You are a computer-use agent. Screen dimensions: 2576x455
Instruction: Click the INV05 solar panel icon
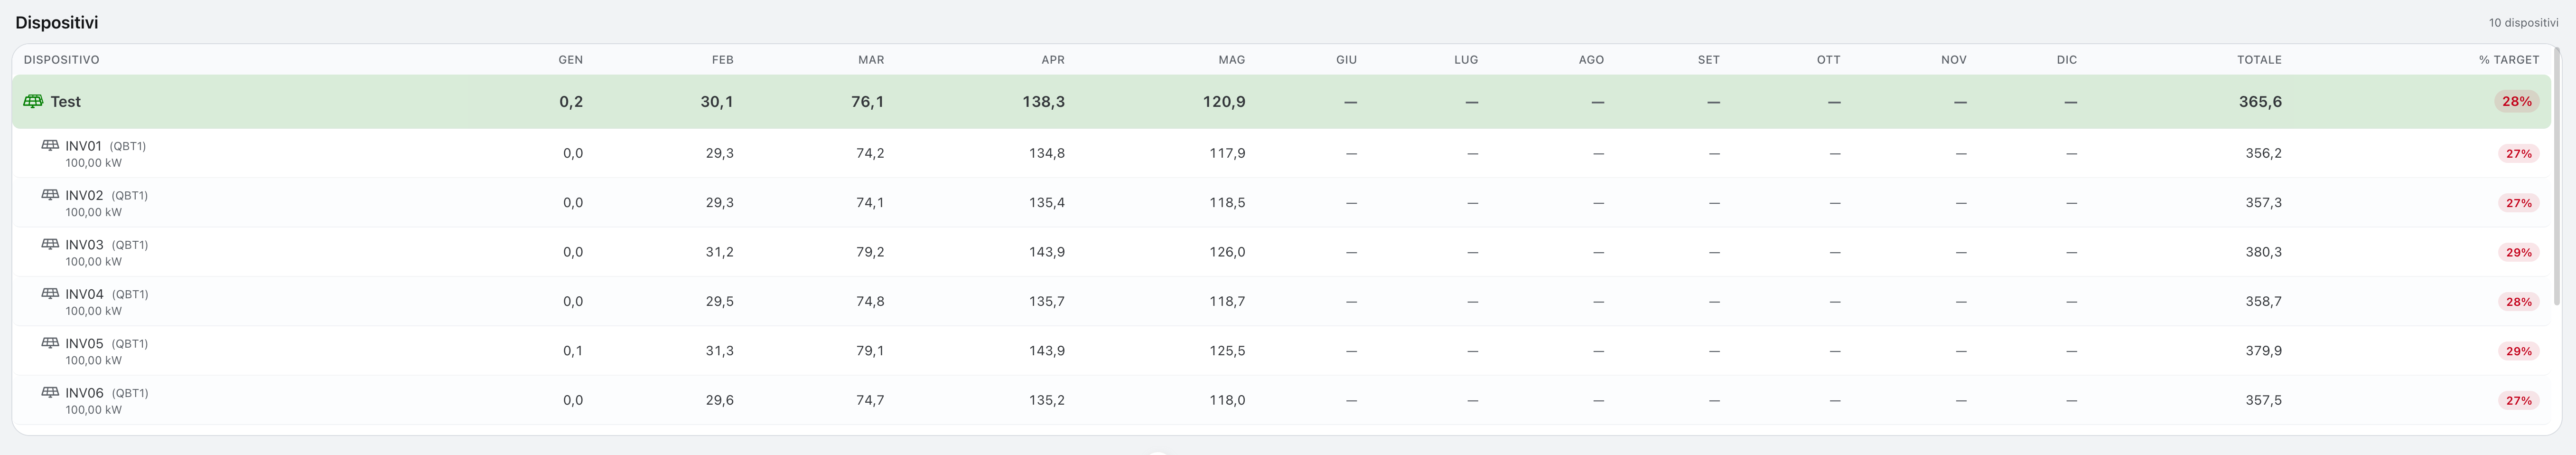pos(50,343)
